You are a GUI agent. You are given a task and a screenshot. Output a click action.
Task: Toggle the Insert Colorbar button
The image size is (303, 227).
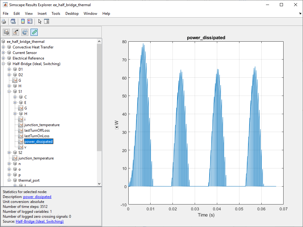point(23,21)
